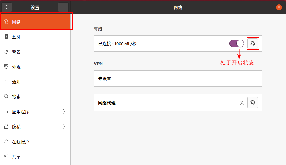This screenshot has height=165, width=286.
Task: Click the 关 proxy status text
Action: [242, 103]
